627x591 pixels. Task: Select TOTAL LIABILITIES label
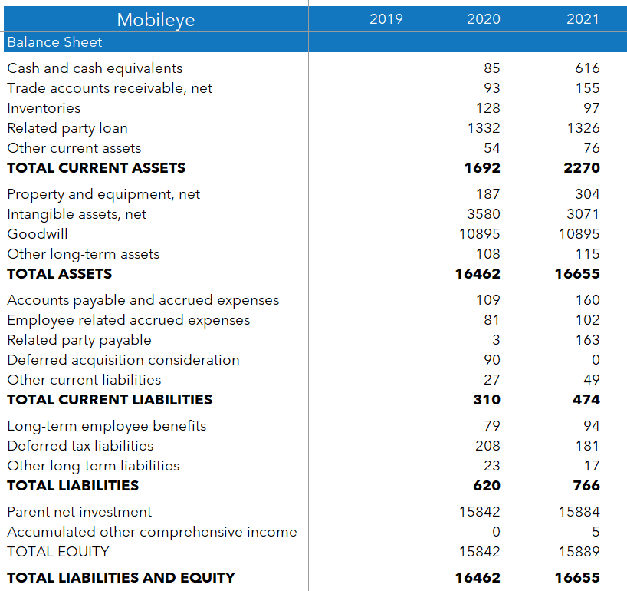pyautogui.click(x=73, y=486)
